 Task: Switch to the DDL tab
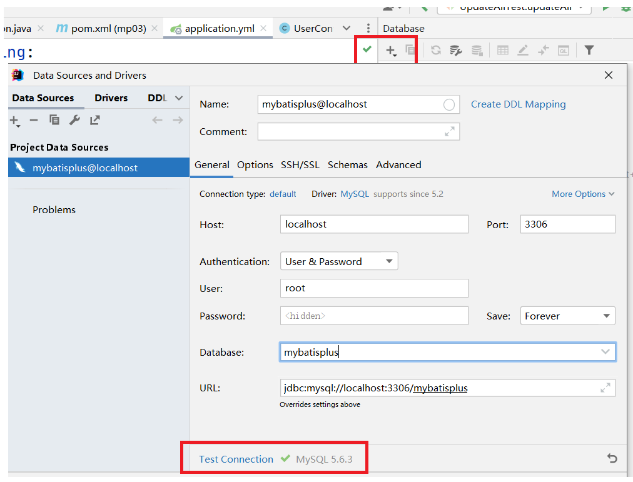pyautogui.click(x=157, y=98)
